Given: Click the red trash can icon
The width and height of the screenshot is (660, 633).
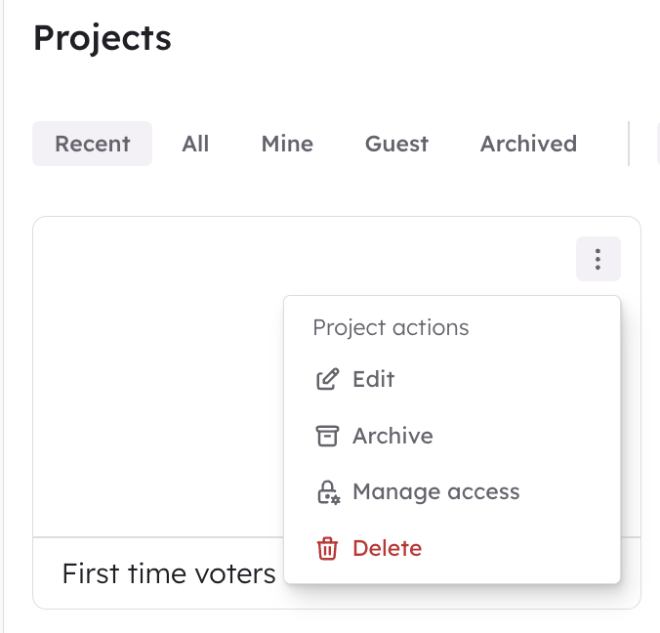Looking at the screenshot, I should tap(327, 548).
